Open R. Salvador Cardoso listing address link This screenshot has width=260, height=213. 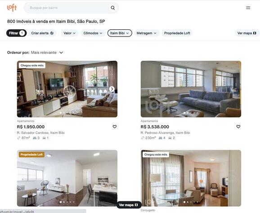tap(41, 133)
